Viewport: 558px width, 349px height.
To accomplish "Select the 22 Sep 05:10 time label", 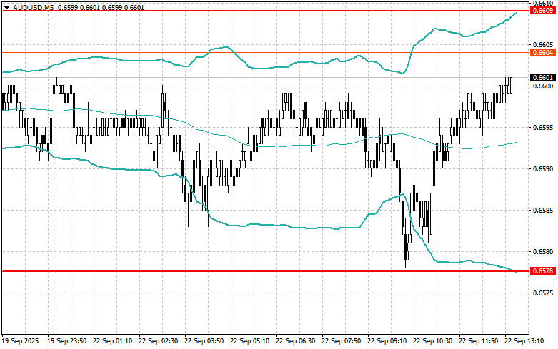I will pos(249,341).
